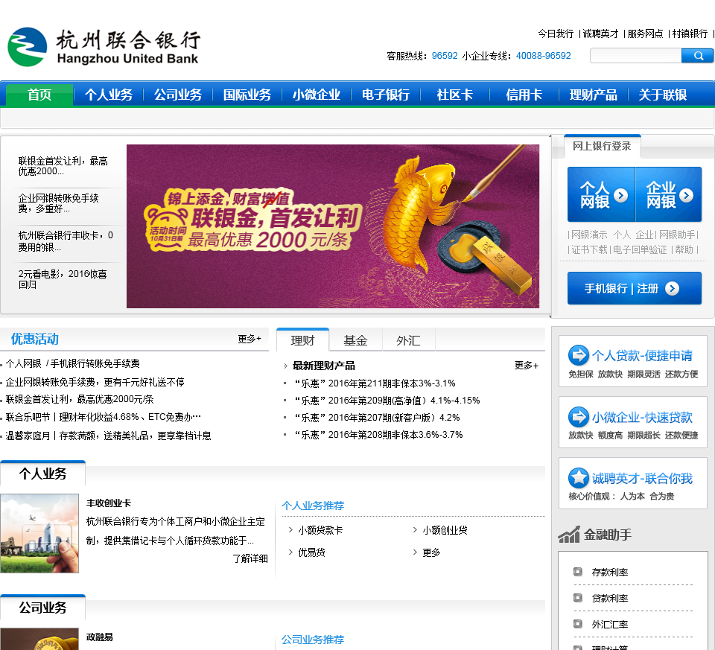Click the arrow icon beside 小微企业-快速贷款
This screenshot has height=650, width=715.
(579, 417)
